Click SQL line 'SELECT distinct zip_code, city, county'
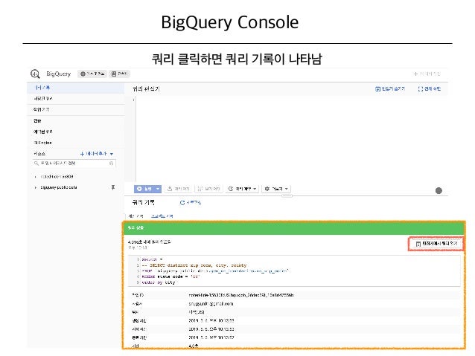The height and width of the screenshot is (356, 475). pos(194,265)
